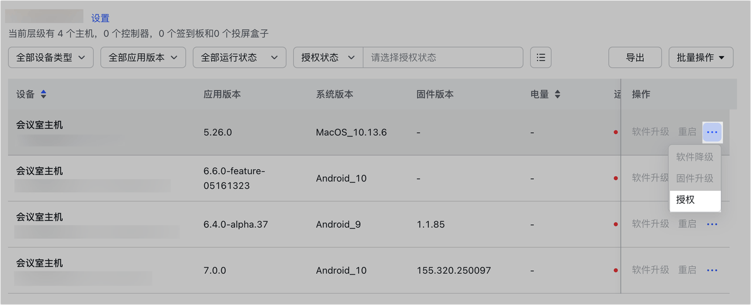
Task: Open the 授权状态 selector dropdown
Action: pyautogui.click(x=328, y=57)
